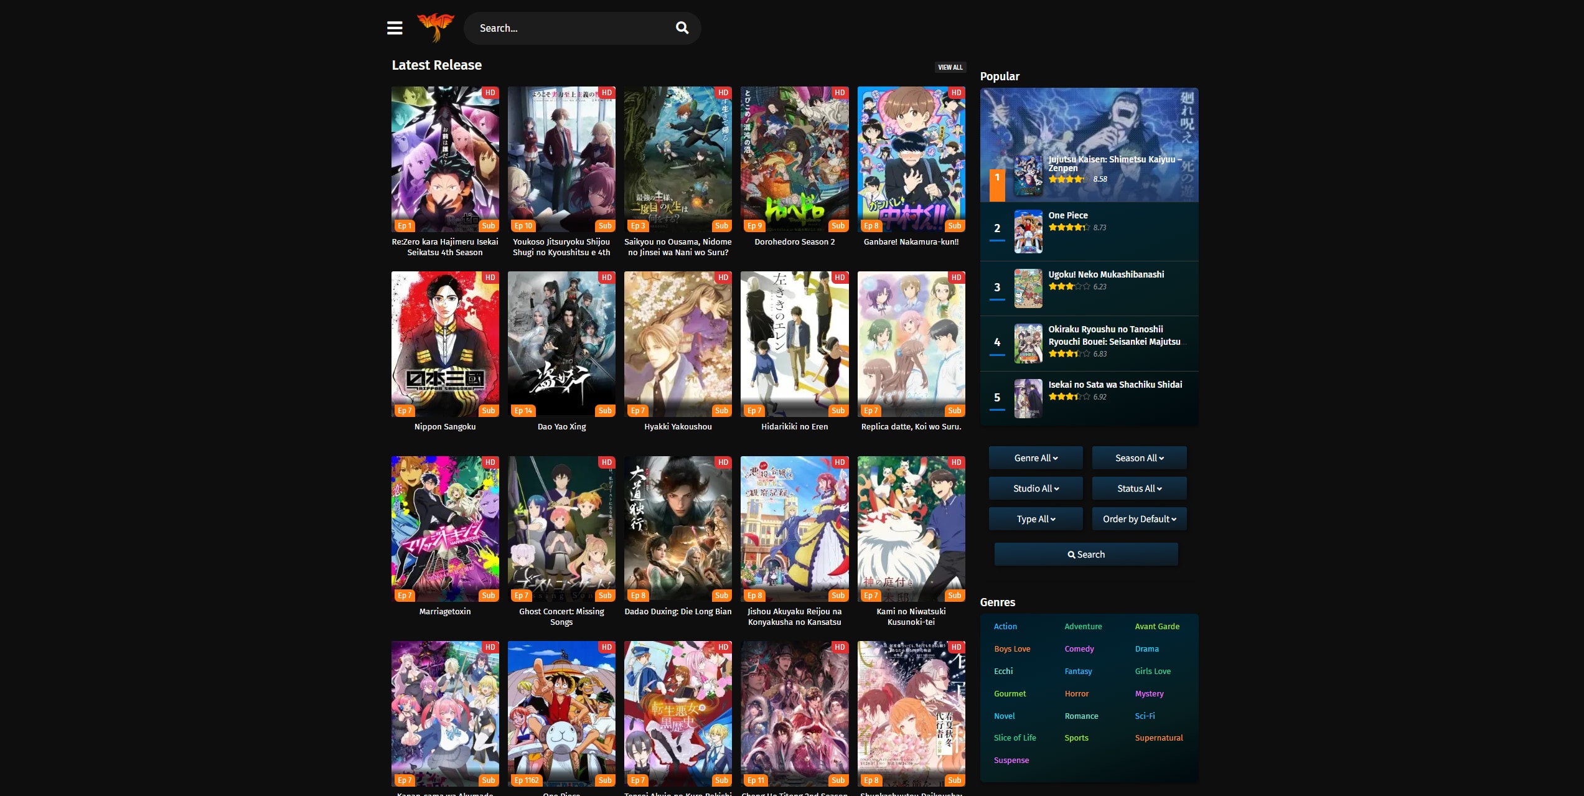Image resolution: width=1584 pixels, height=796 pixels.
Task: Open Isekai no Sata wa Shachiku Shidai
Action: [1115, 385]
